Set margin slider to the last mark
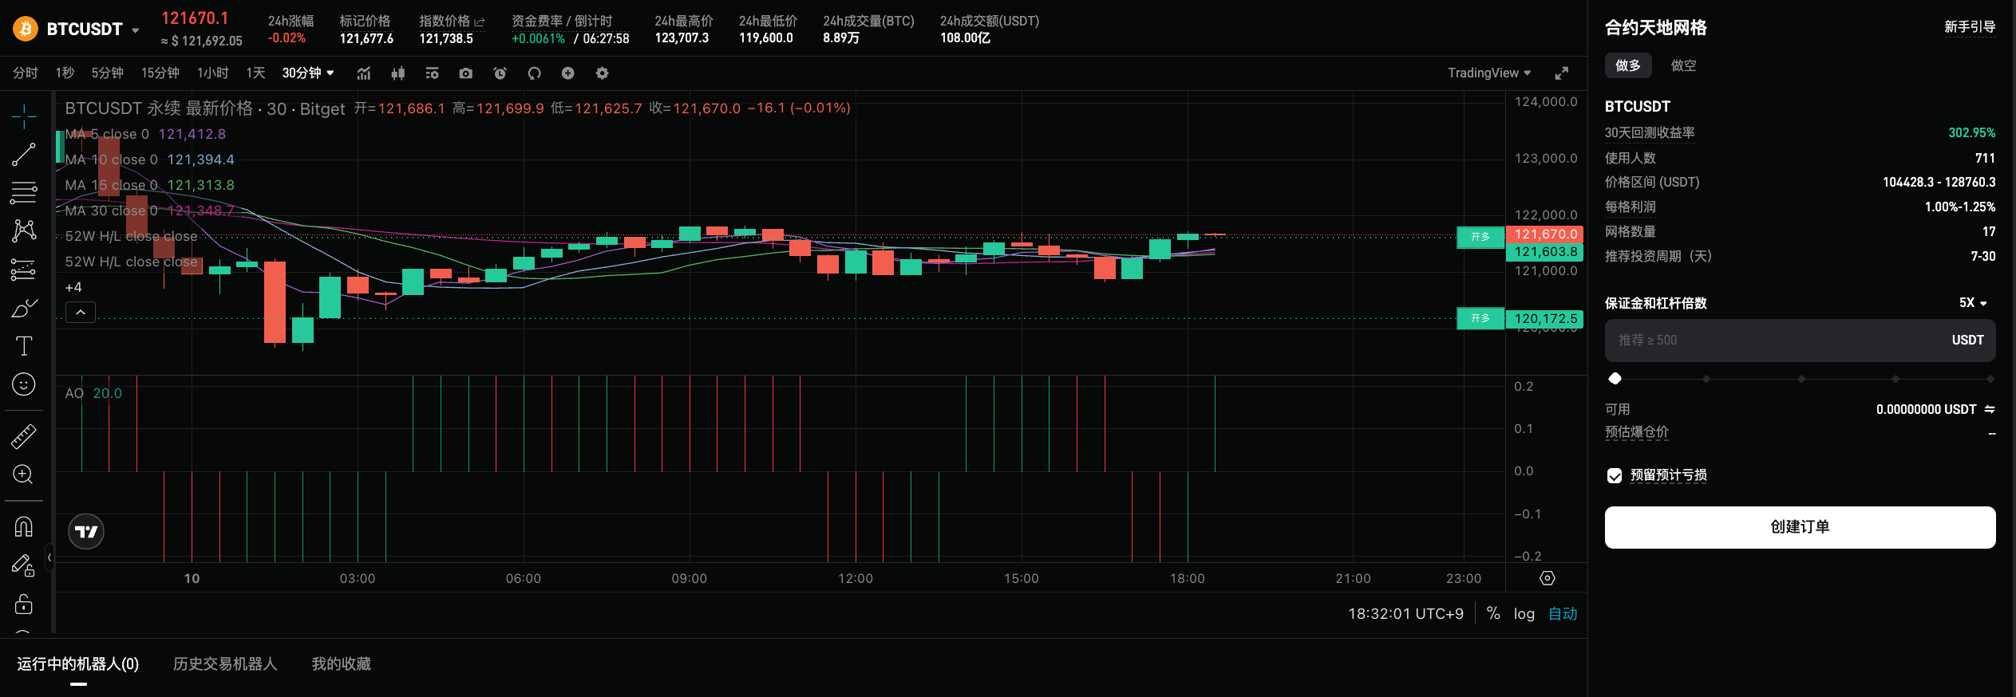This screenshot has width=2016, height=697. (1990, 379)
